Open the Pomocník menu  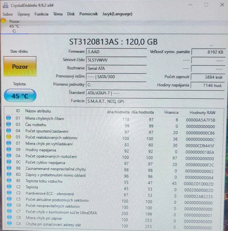pyautogui.click(x=89, y=14)
